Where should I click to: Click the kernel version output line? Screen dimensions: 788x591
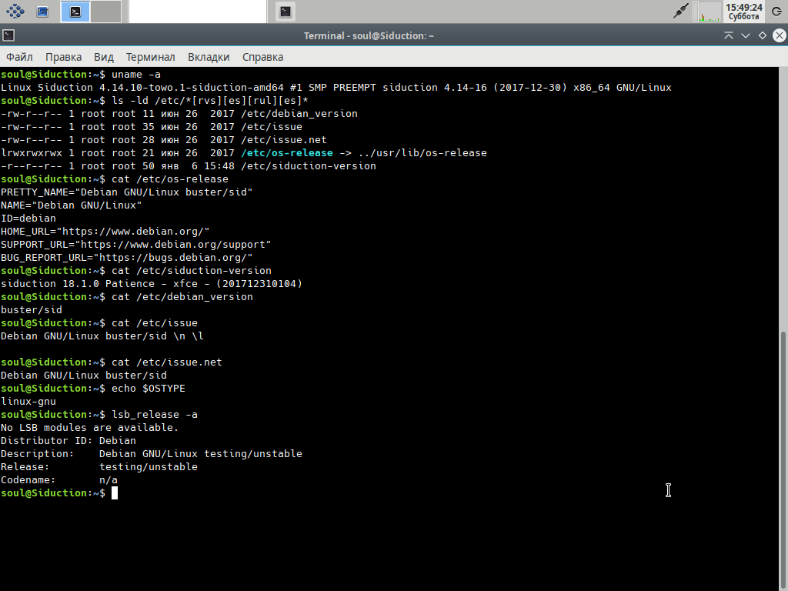[336, 88]
